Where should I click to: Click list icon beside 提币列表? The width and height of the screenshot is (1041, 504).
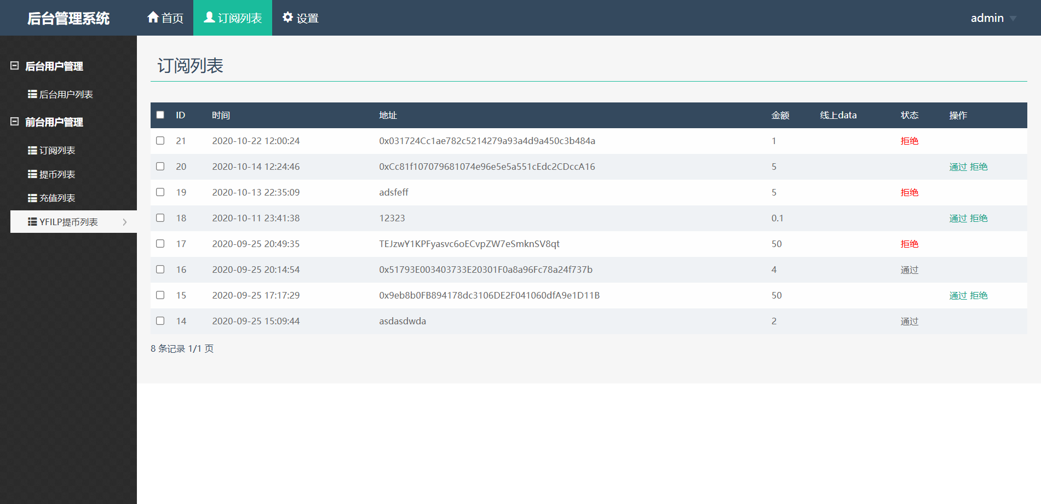click(x=32, y=174)
